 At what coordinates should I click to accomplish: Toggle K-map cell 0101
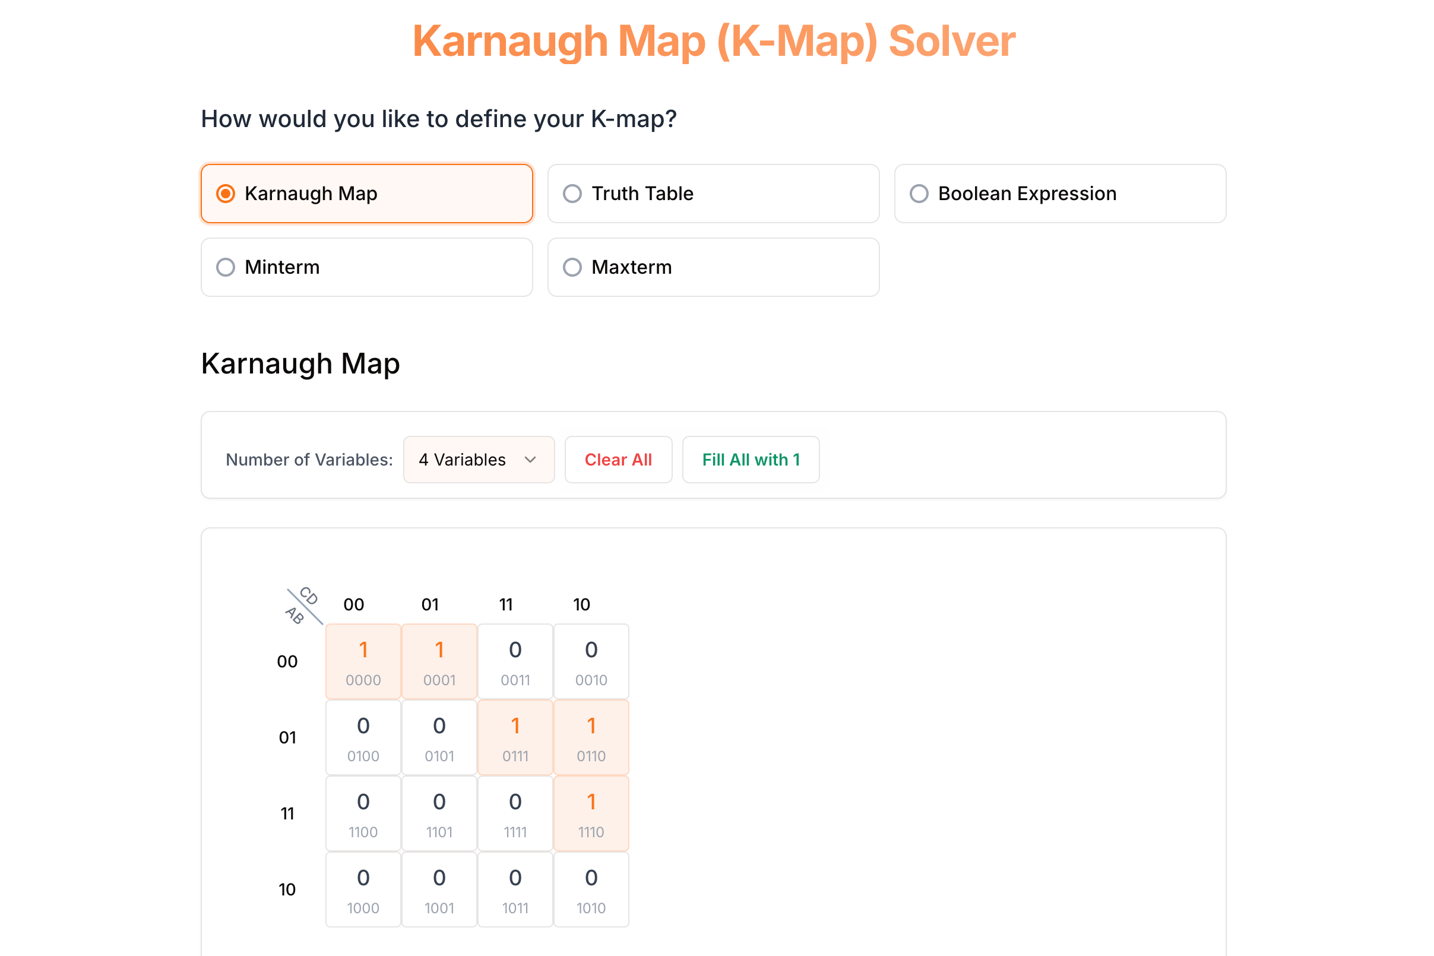pyautogui.click(x=439, y=737)
